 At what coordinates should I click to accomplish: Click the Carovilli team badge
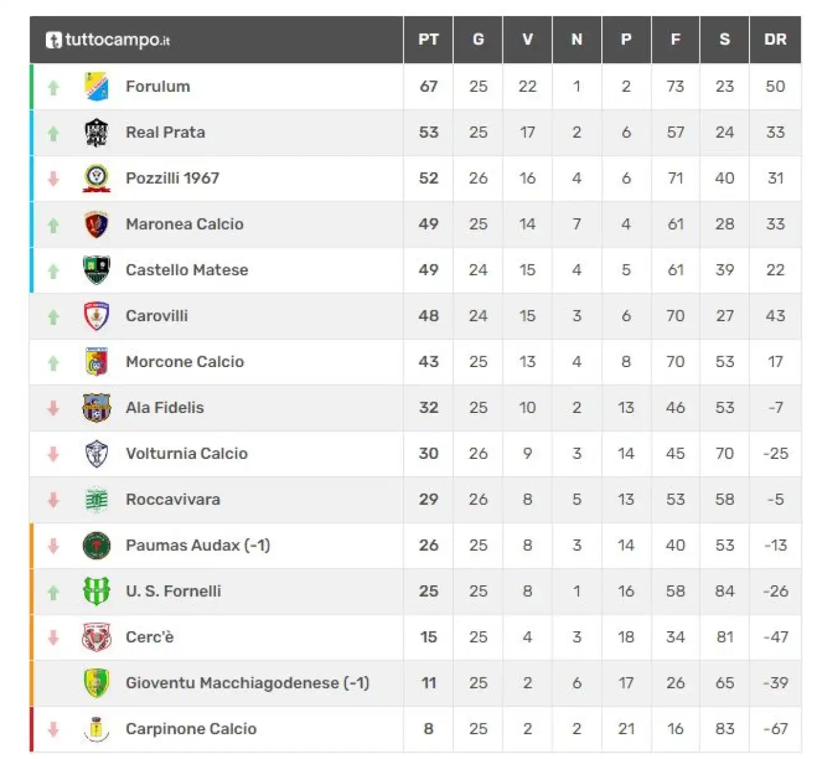[96, 316]
